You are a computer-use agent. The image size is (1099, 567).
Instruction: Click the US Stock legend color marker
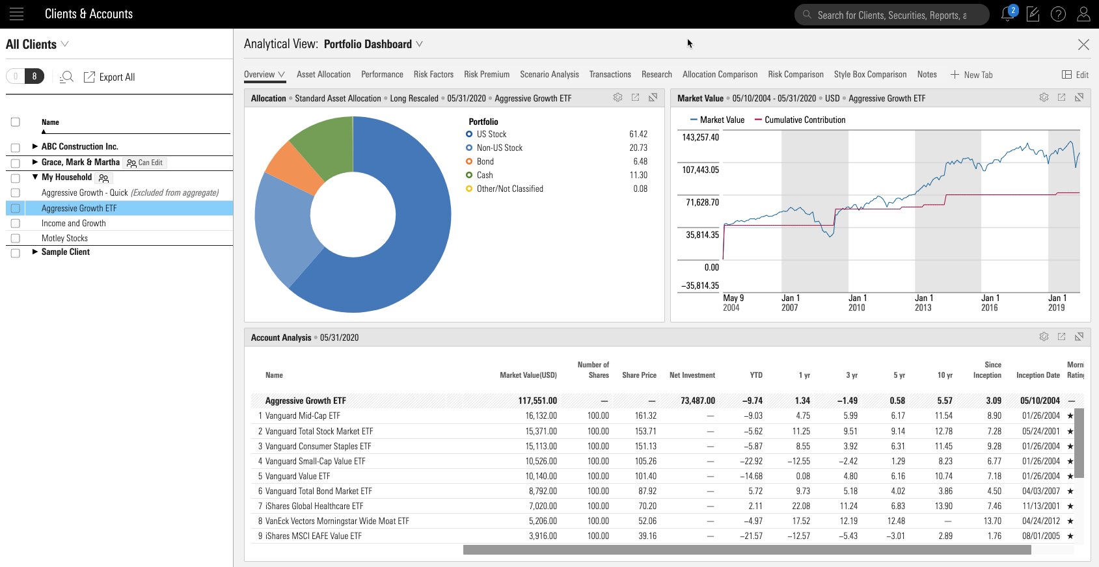469,134
